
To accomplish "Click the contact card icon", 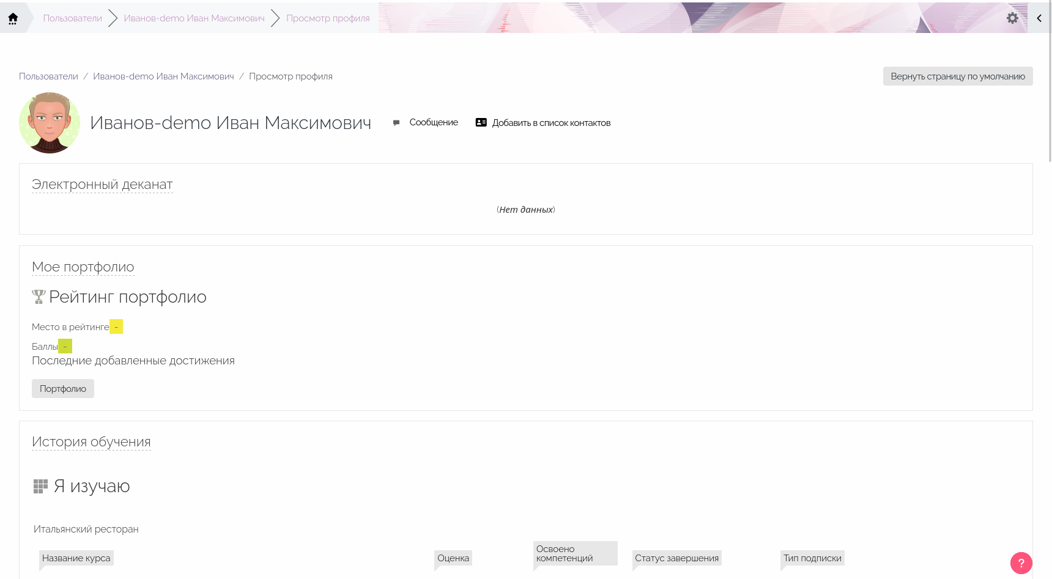I will [x=481, y=123].
